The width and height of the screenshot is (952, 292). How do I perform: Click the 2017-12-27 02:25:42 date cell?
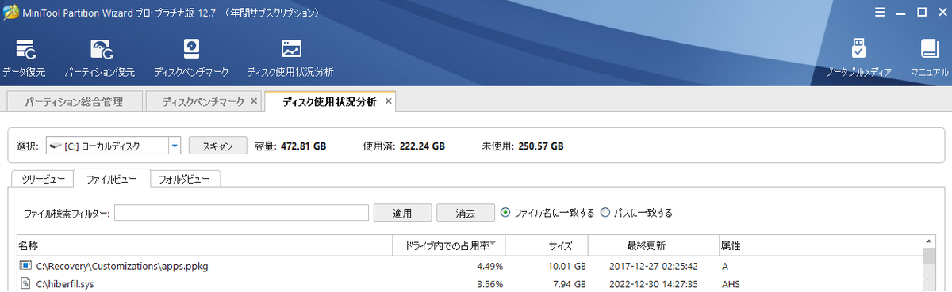tap(653, 267)
